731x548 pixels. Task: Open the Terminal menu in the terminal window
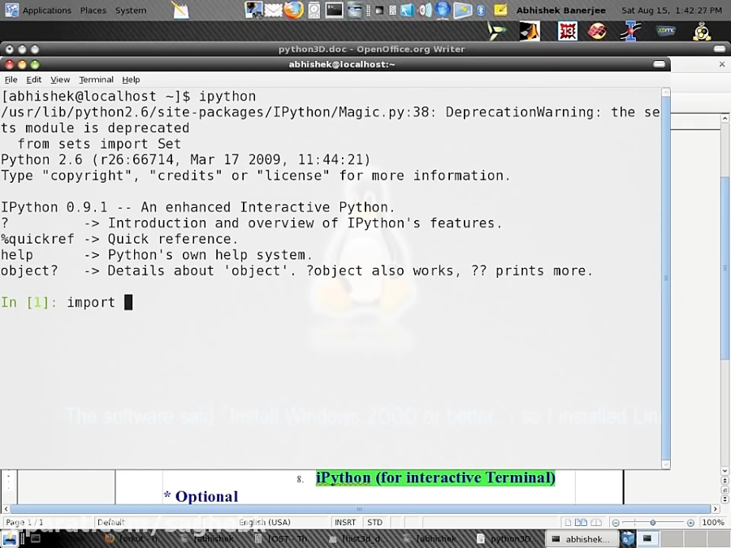click(x=96, y=80)
